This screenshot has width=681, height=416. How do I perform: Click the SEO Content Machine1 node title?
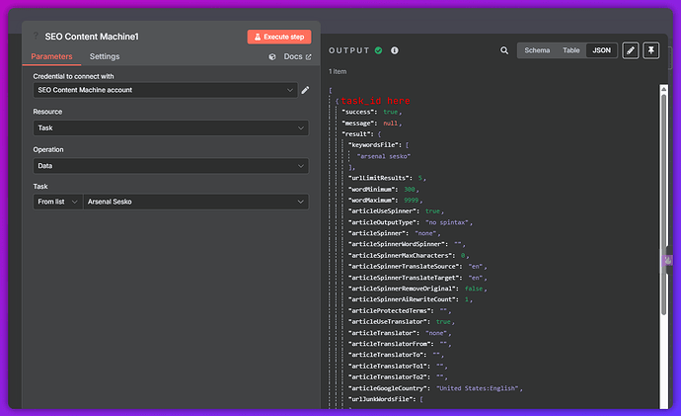92,37
